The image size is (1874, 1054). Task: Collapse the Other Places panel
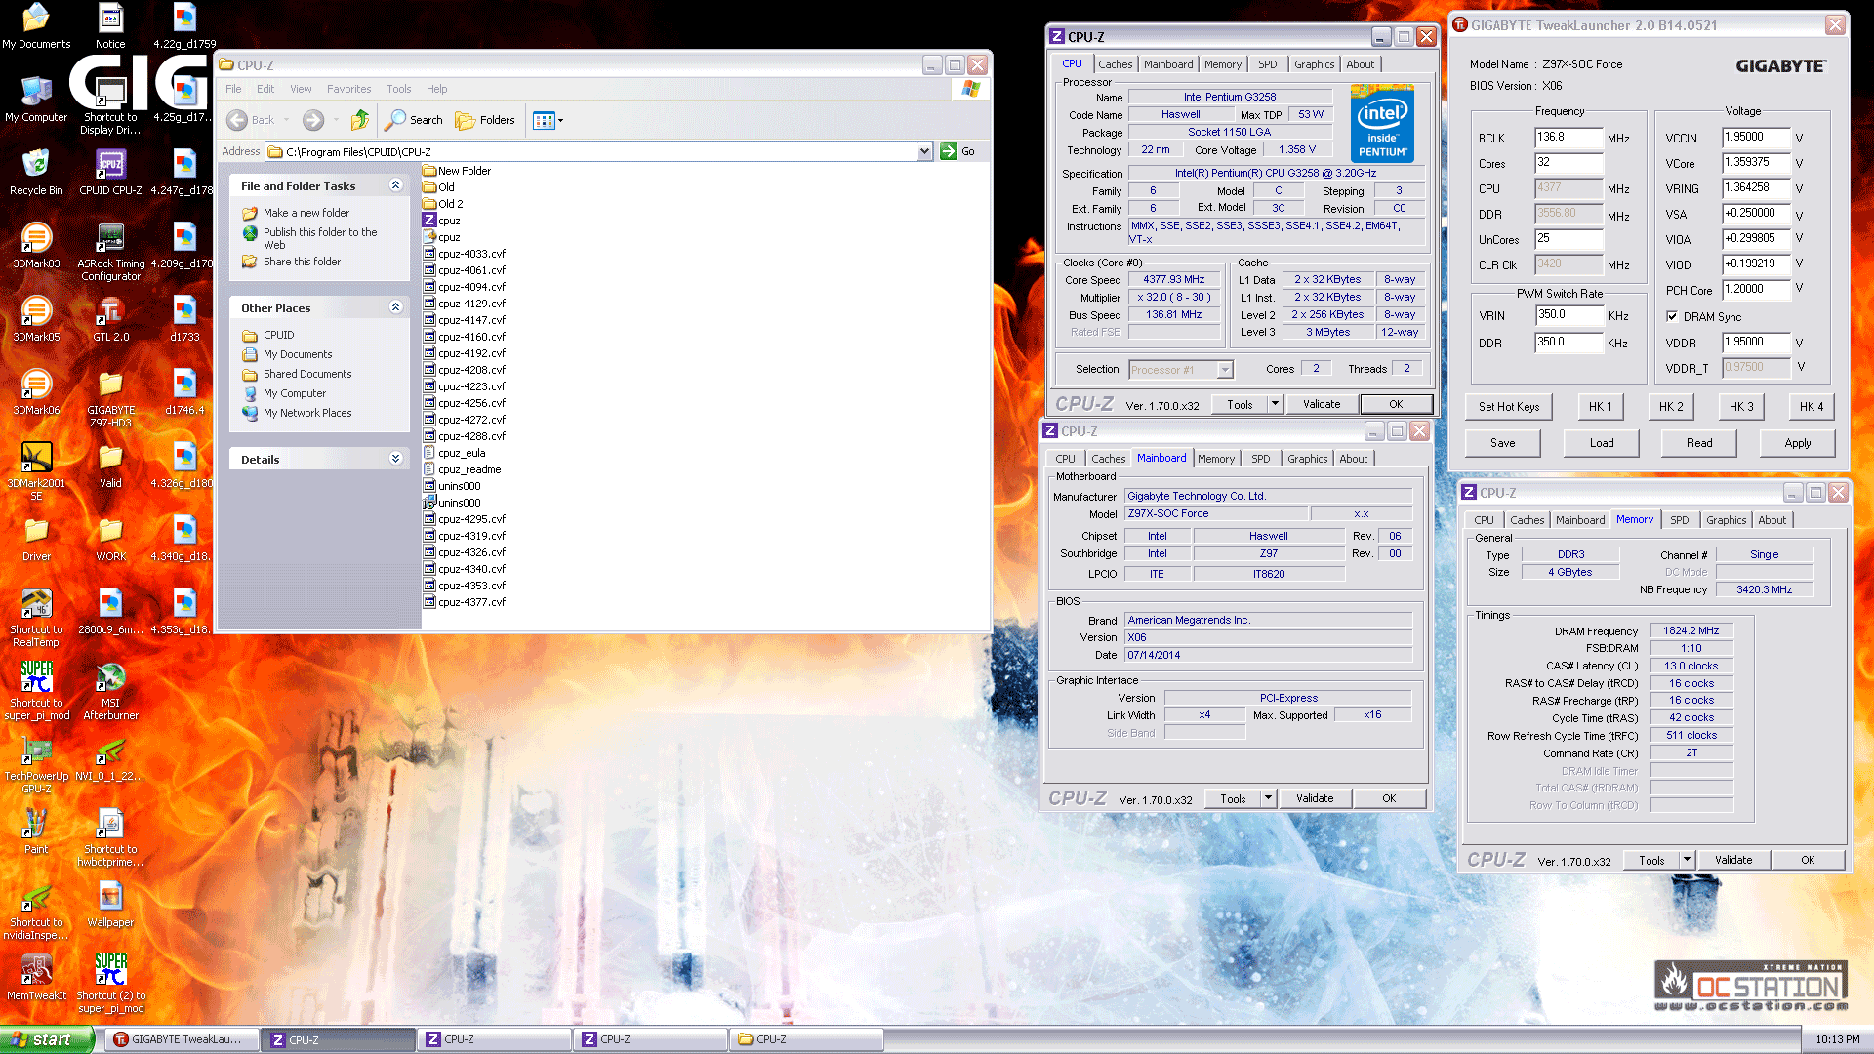pos(395,307)
